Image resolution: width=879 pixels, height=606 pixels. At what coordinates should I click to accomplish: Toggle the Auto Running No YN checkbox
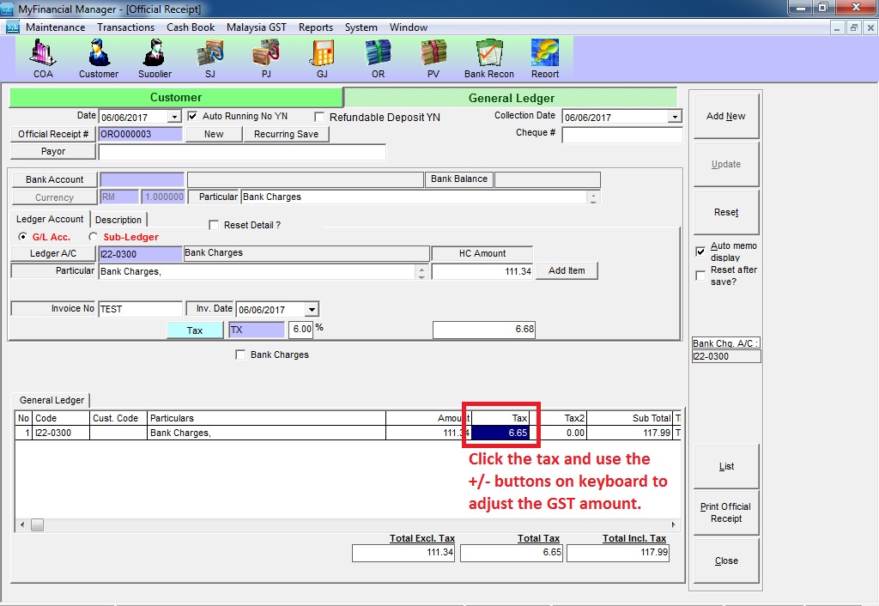coord(193,116)
